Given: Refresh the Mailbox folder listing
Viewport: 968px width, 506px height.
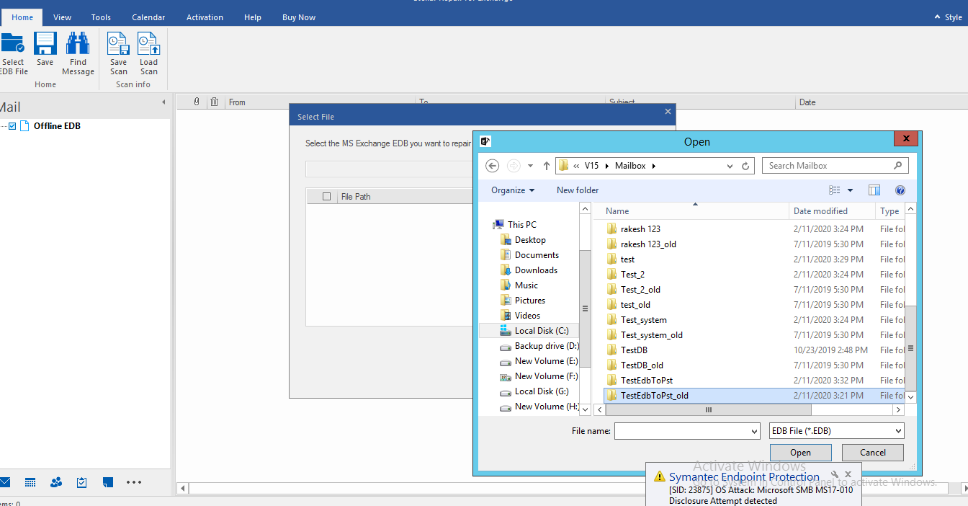Looking at the screenshot, I should [x=745, y=166].
